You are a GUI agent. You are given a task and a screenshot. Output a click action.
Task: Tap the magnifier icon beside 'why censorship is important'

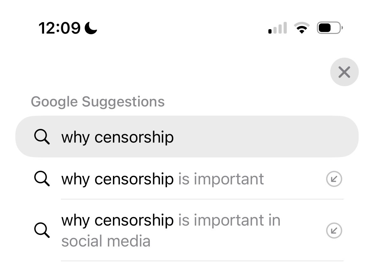(42, 179)
